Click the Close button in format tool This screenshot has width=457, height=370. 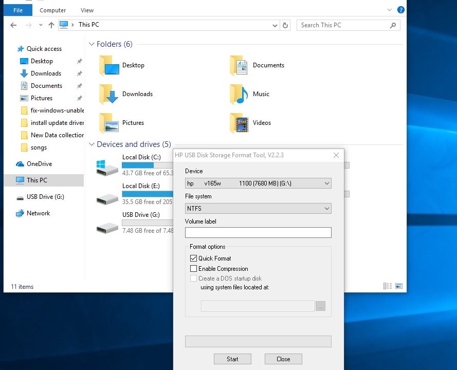click(x=283, y=359)
